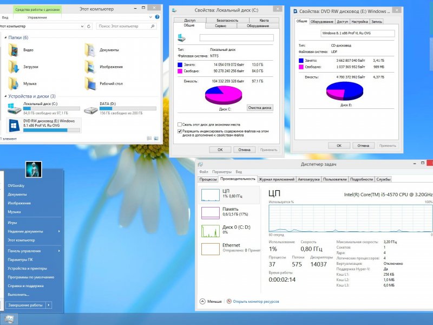This screenshot has height=325, width=433.
Task: Click the search magnifier icon in Explorer
Action: point(153,26)
